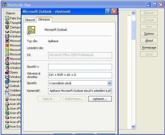Select the green Microsoft Excel icon

[x=7, y=54]
